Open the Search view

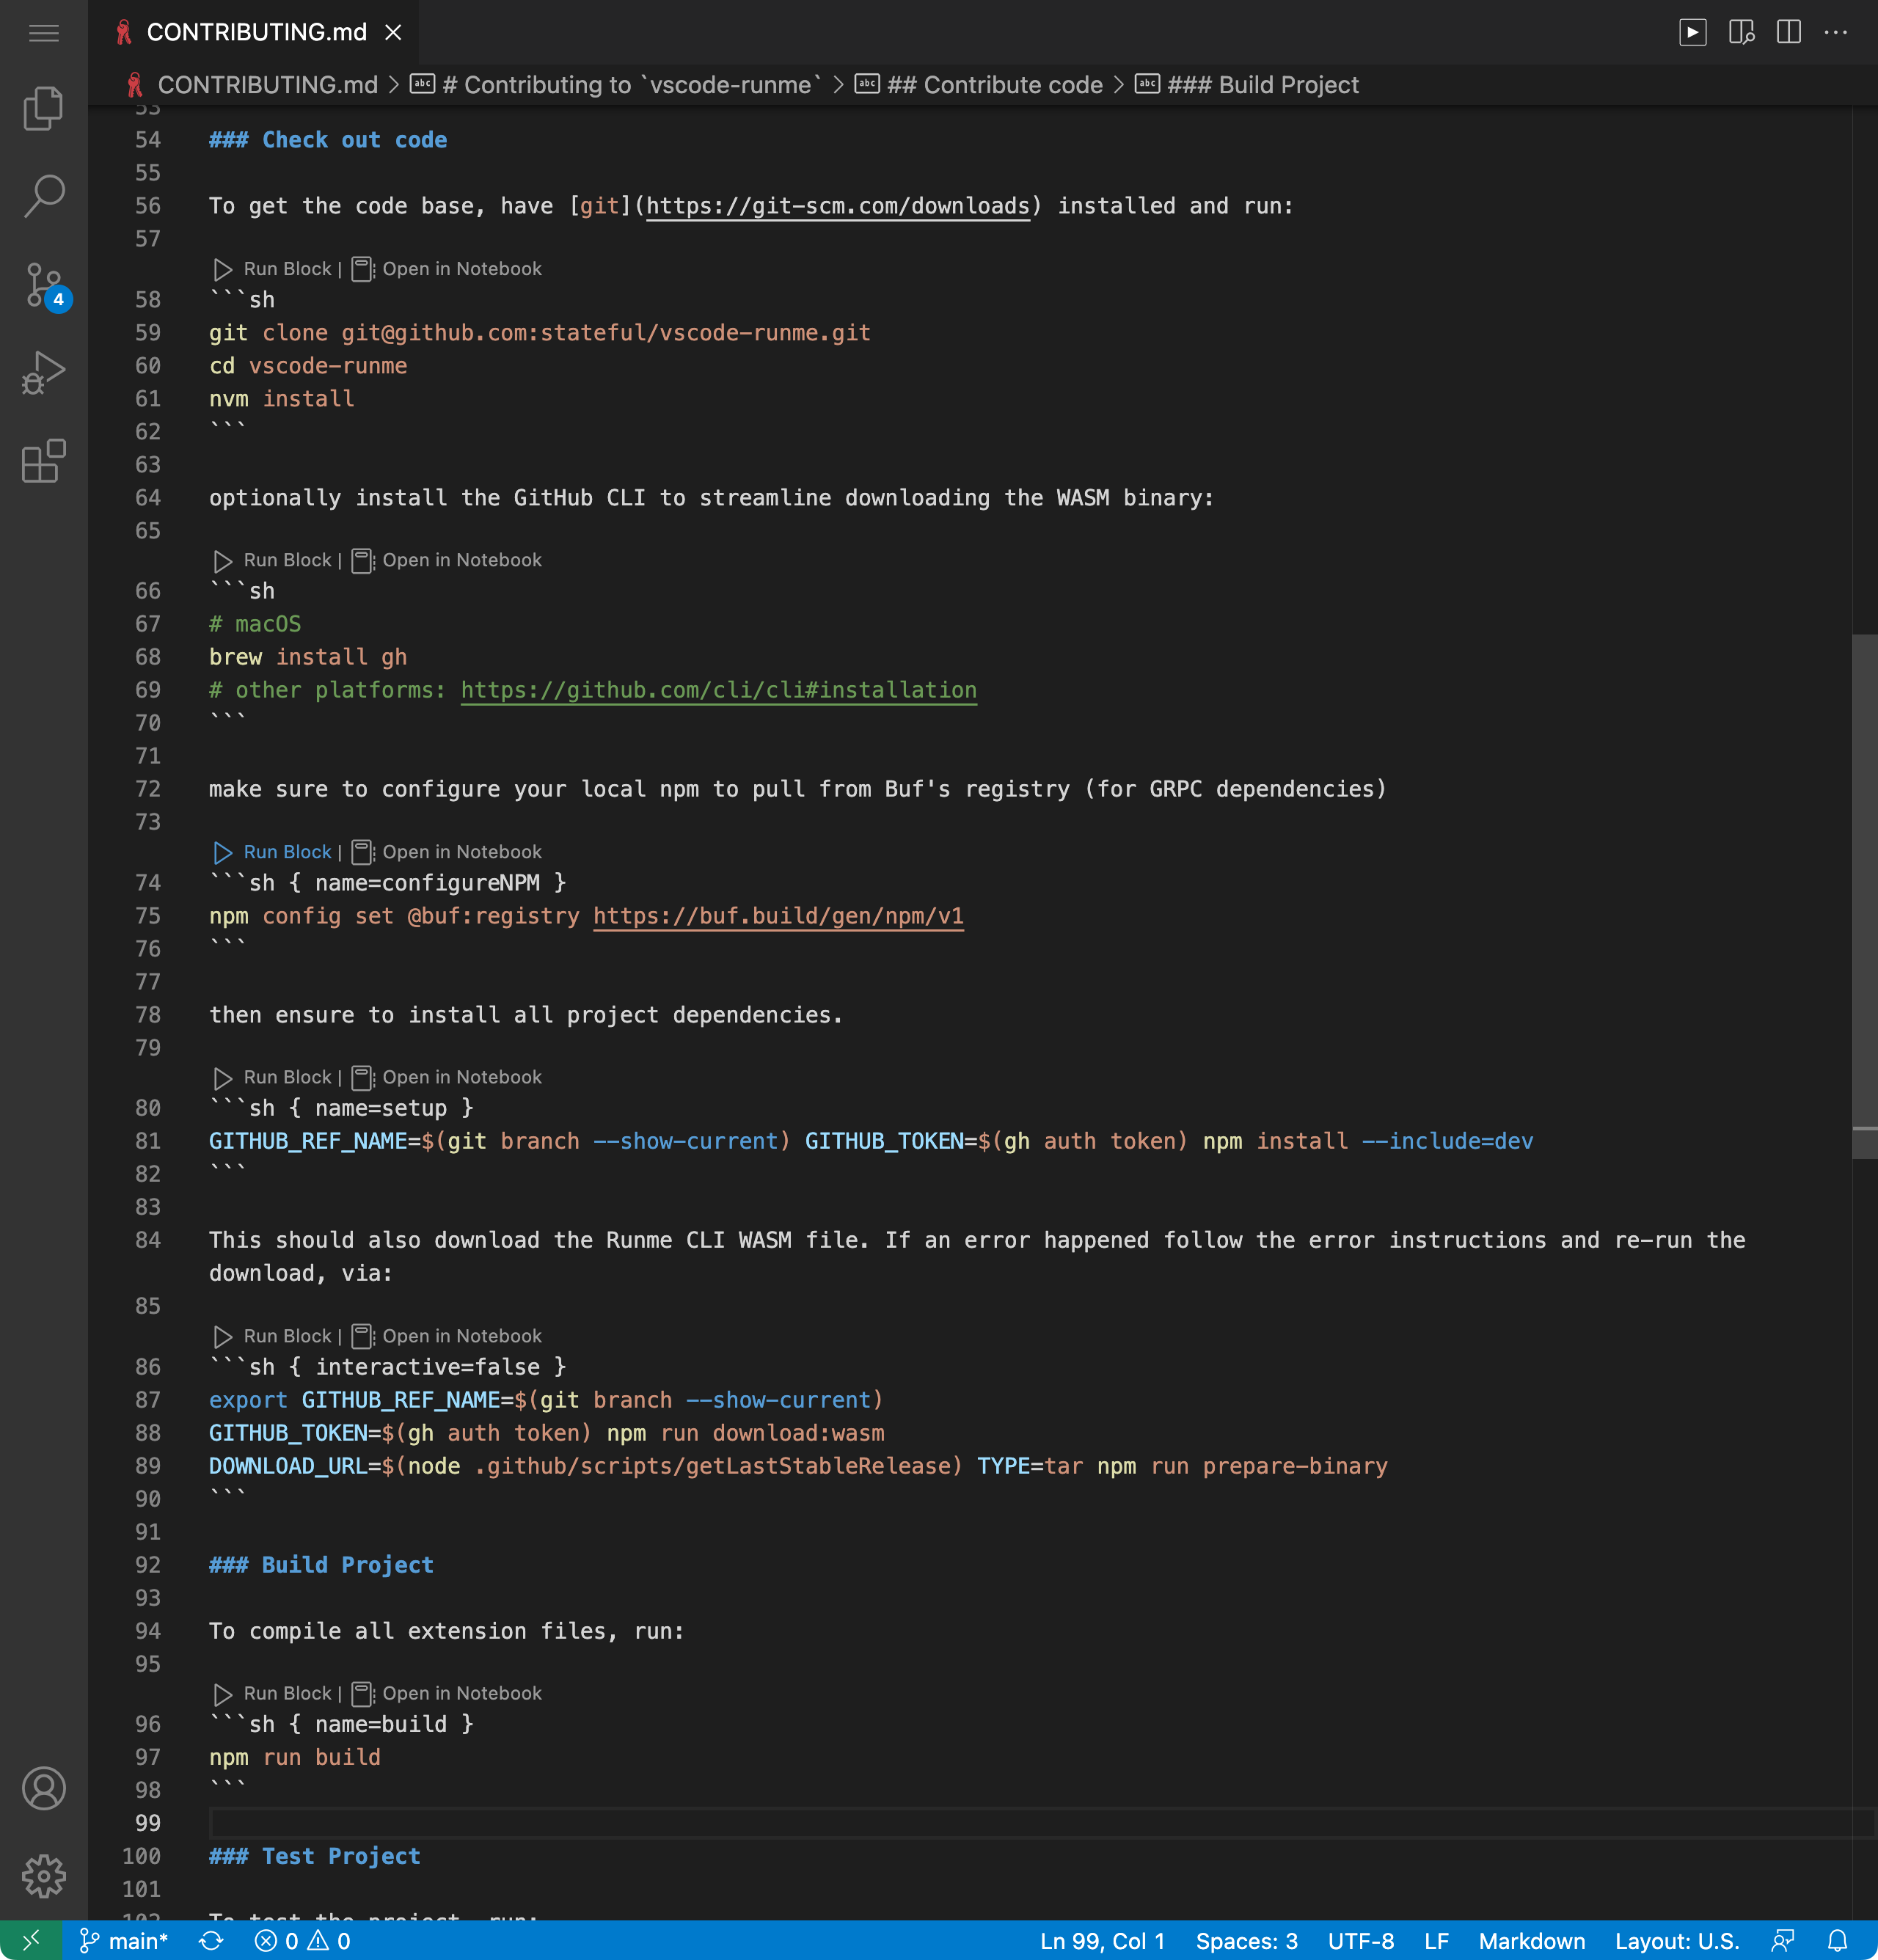point(43,196)
